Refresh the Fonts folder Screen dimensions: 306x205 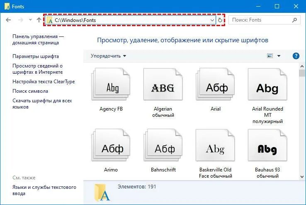220,20
